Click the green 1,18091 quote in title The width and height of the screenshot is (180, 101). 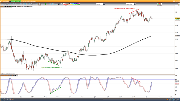point(16,1)
